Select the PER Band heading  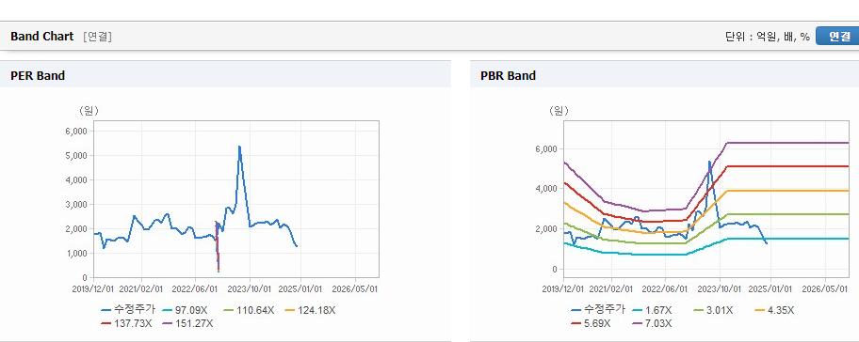[38, 76]
